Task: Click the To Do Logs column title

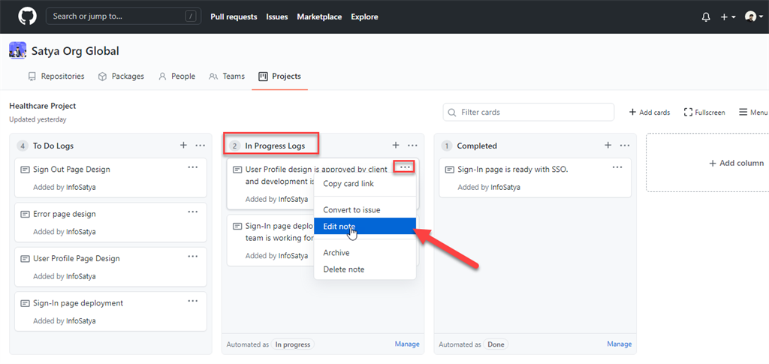Action: (53, 146)
